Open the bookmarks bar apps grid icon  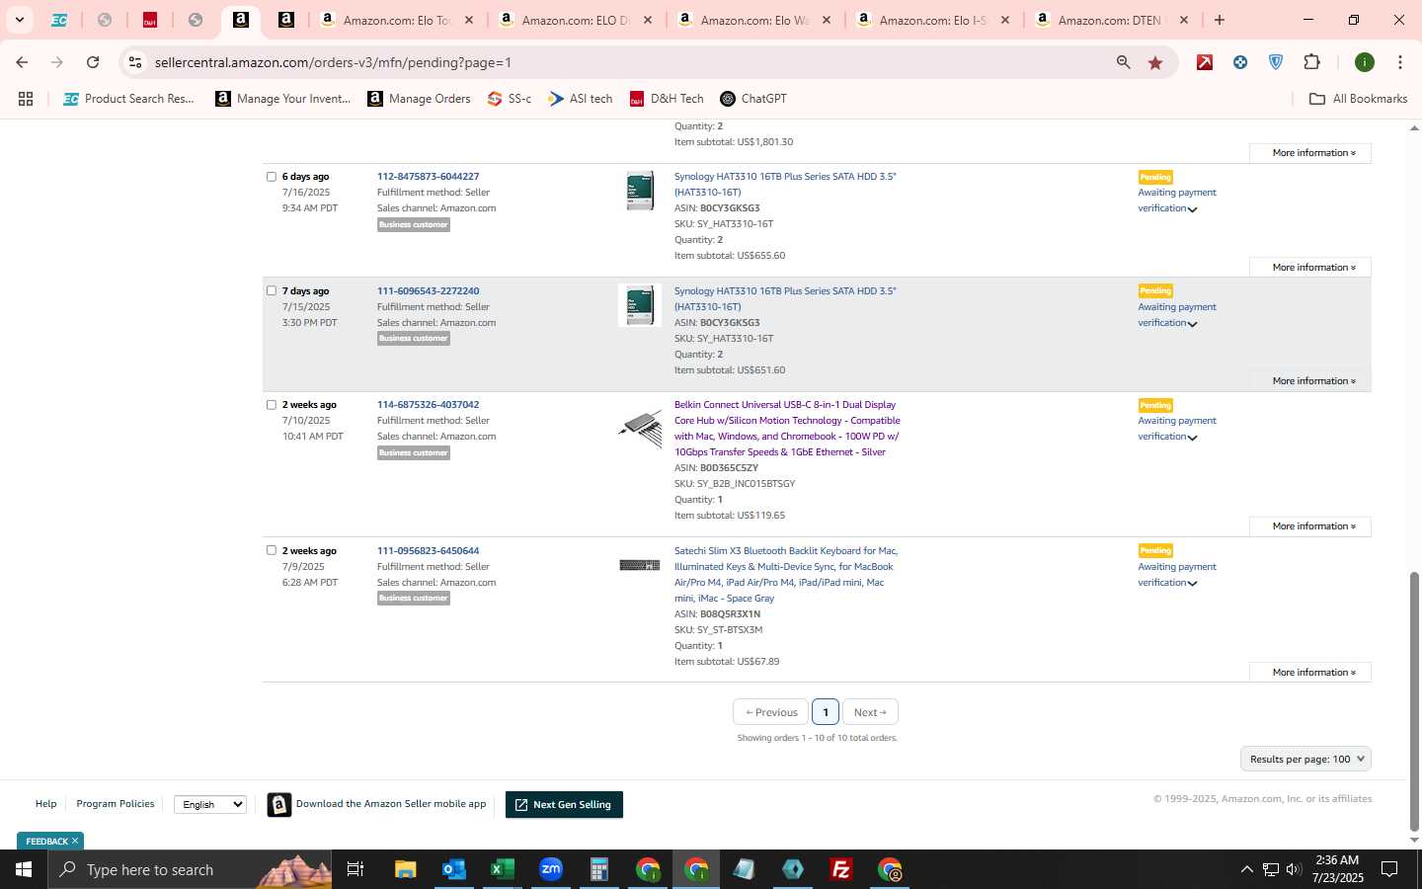(x=26, y=99)
